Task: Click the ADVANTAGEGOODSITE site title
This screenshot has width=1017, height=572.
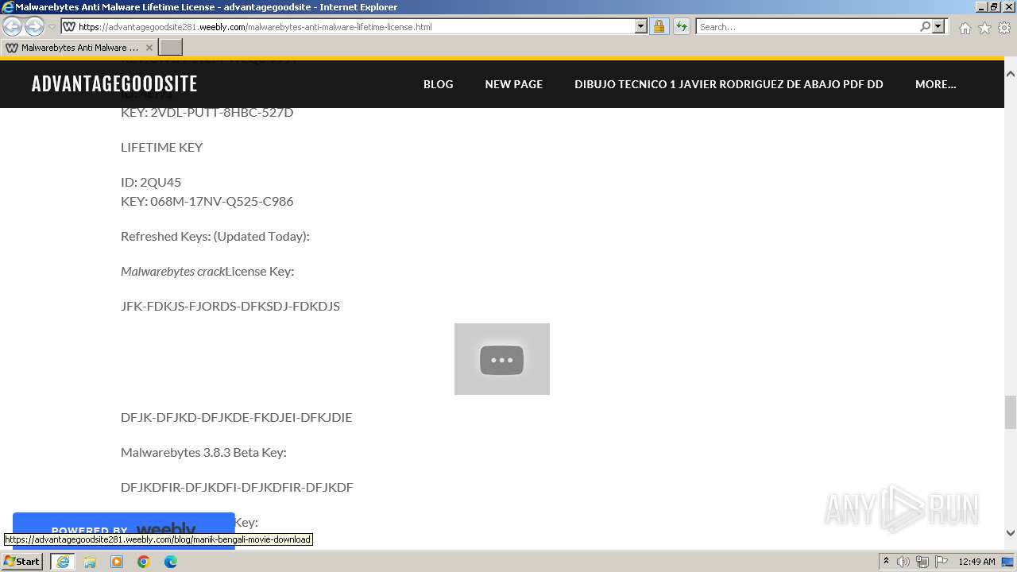Action: coord(114,84)
